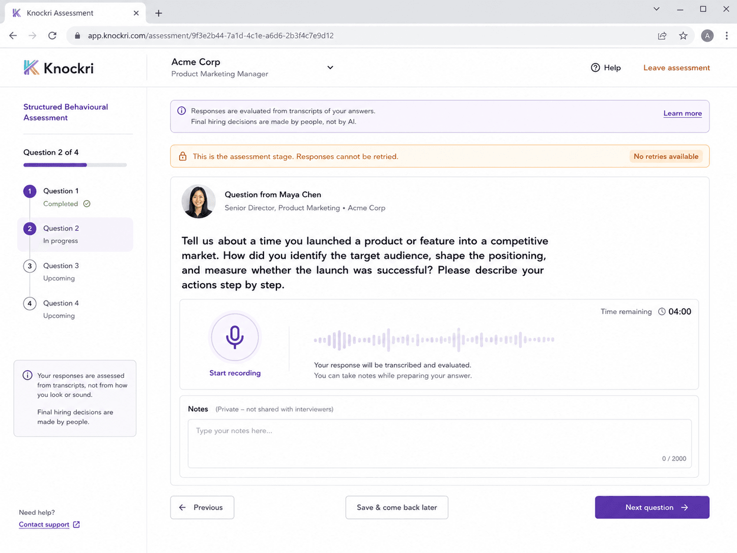Click the Knockri favicon on the tab
The image size is (737, 553).
(17, 13)
